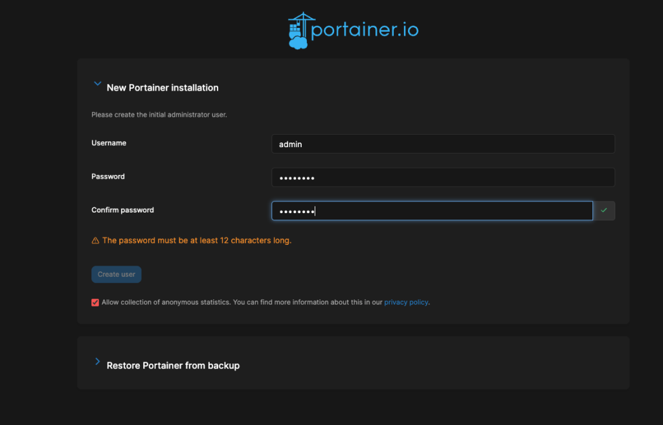The image size is (663, 425).
Task: Click the 'New Portainer installation' heading
Action: pos(163,87)
